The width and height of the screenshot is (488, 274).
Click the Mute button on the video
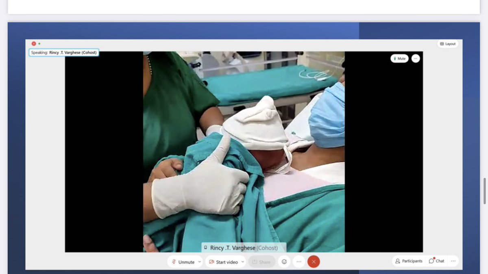coord(399,58)
